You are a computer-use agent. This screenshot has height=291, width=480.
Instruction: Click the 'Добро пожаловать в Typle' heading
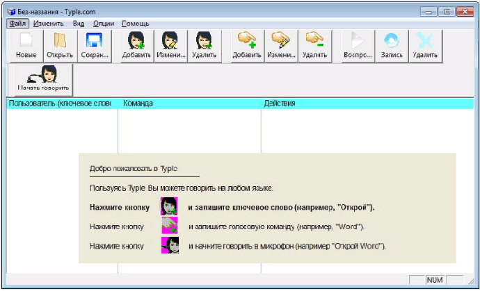pos(134,169)
